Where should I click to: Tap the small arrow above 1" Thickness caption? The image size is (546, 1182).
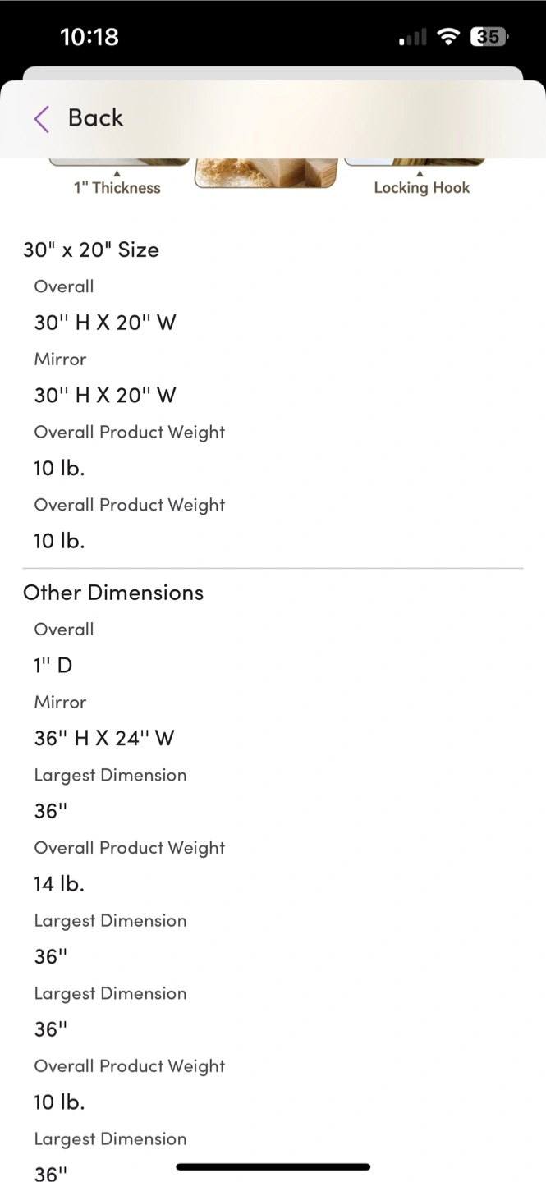pyautogui.click(x=117, y=173)
